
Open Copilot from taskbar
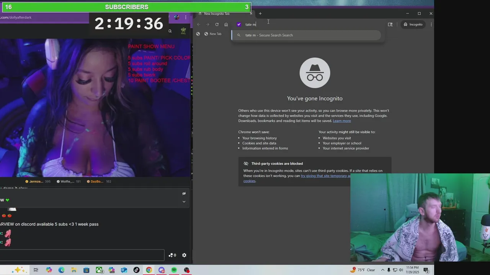pyautogui.click(x=49, y=270)
